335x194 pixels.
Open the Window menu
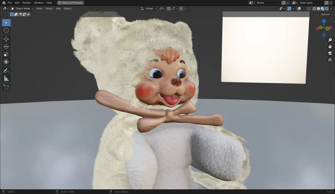point(39,3)
